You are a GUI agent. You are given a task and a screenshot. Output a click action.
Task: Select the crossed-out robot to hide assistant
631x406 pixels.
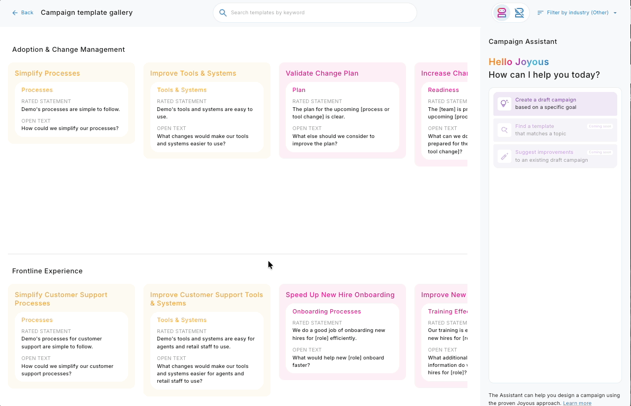(519, 13)
